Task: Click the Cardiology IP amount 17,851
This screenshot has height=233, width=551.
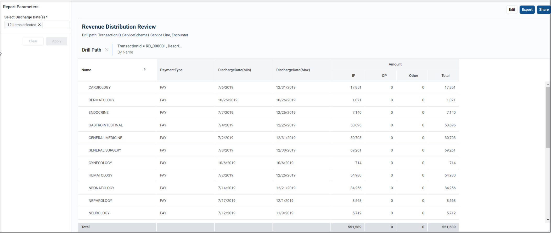Action: (356, 87)
